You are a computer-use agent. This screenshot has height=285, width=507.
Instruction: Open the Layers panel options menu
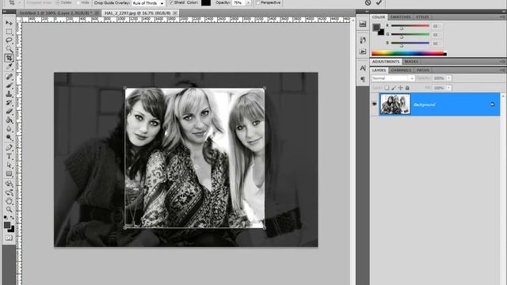[502, 70]
